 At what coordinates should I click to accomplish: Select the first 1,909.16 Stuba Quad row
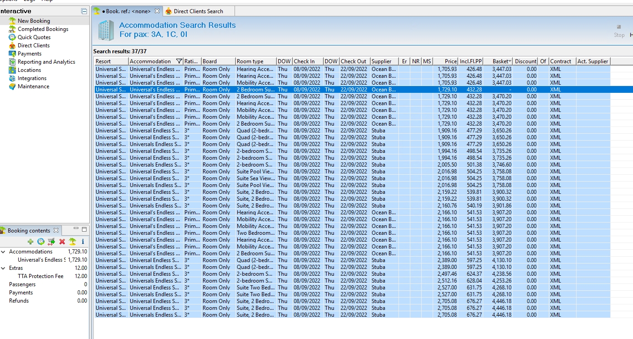(x=273, y=131)
